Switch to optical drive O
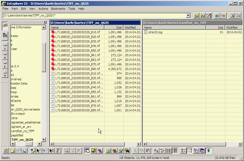Viewport: 244px width, 161px height. 5,73
